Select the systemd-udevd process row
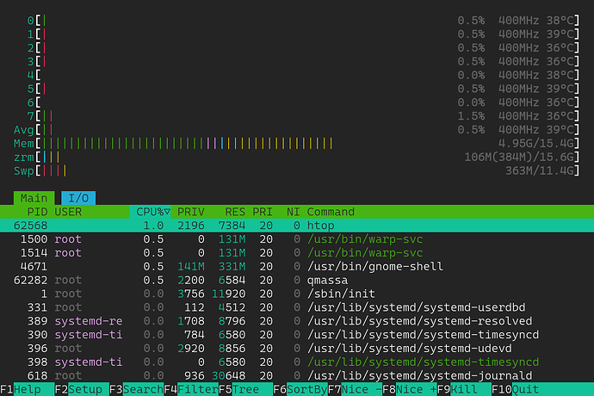 click(297, 349)
